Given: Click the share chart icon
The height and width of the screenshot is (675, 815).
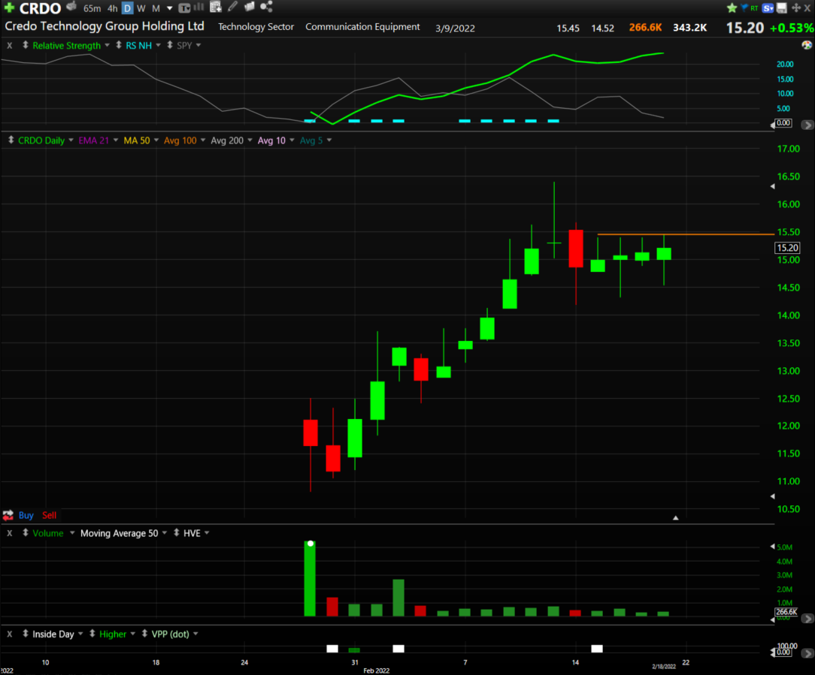Looking at the screenshot, I should 266,7.
